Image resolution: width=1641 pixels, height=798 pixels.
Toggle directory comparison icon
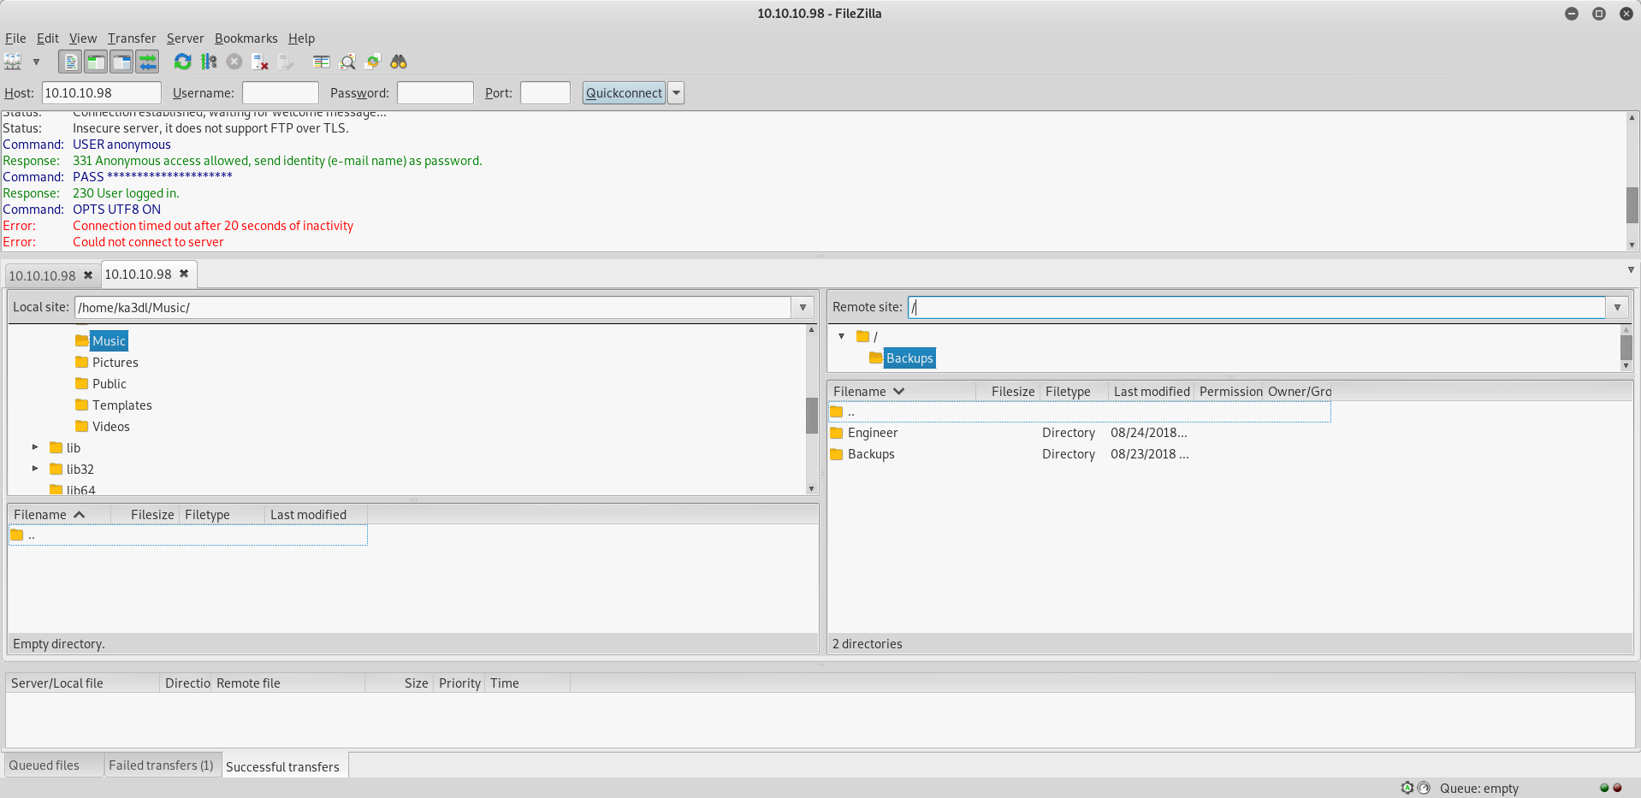pyautogui.click(x=347, y=62)
